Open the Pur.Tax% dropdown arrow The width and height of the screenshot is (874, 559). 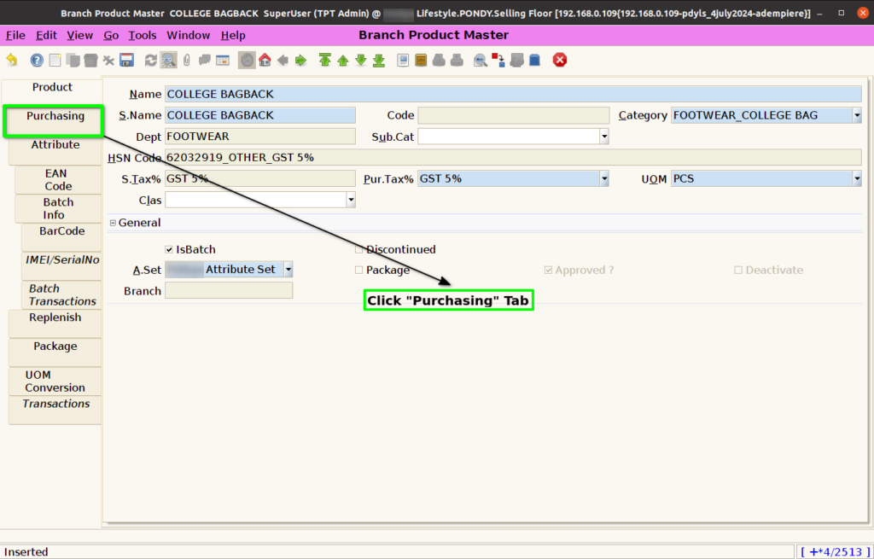[603, 179]
